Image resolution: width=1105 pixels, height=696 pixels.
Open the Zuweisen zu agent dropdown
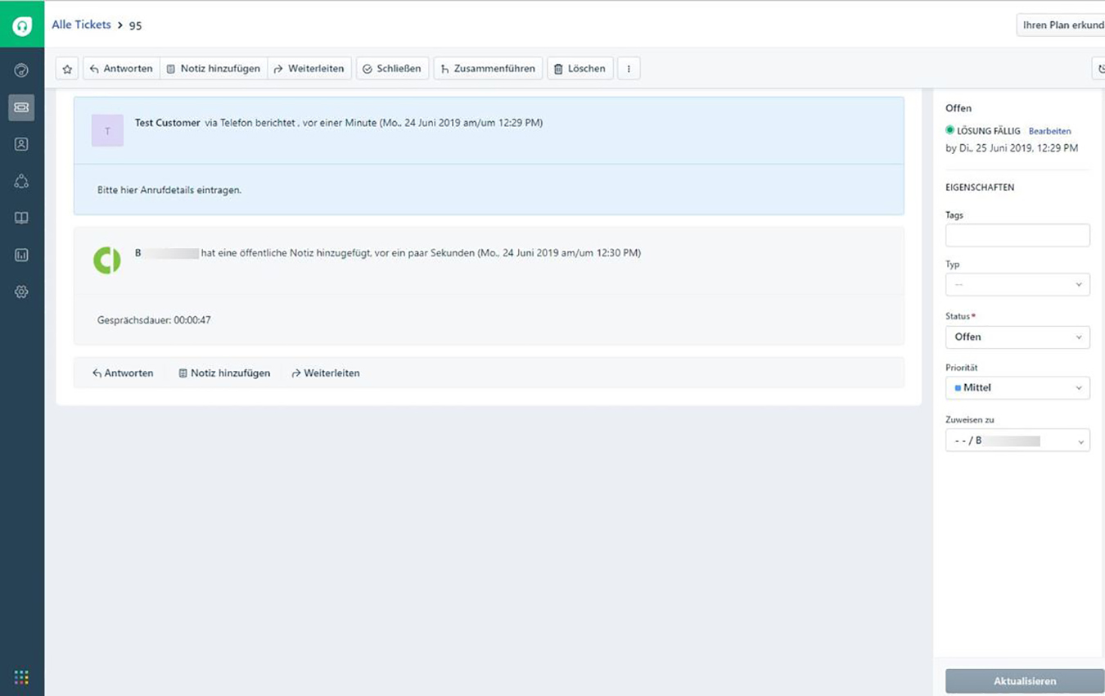[1017, 440]
